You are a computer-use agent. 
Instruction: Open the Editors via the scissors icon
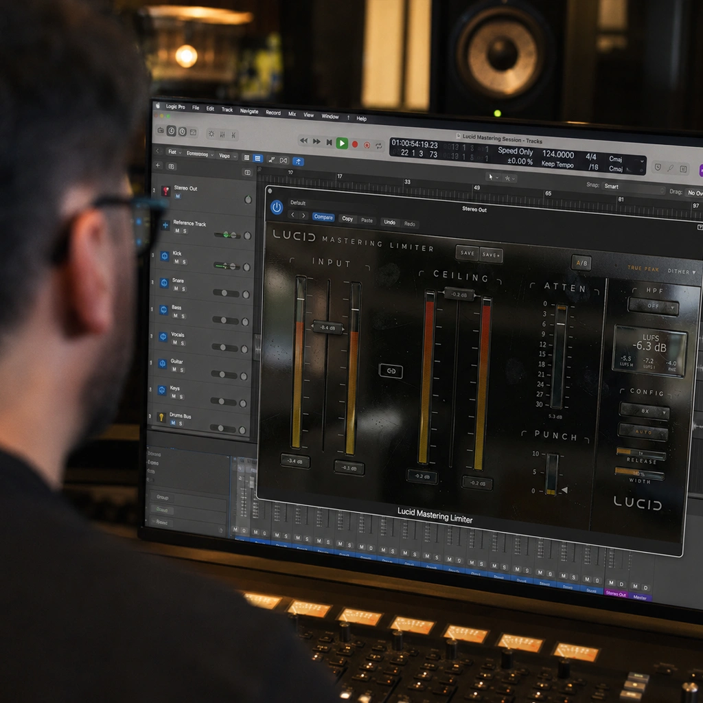coord(233,135)
